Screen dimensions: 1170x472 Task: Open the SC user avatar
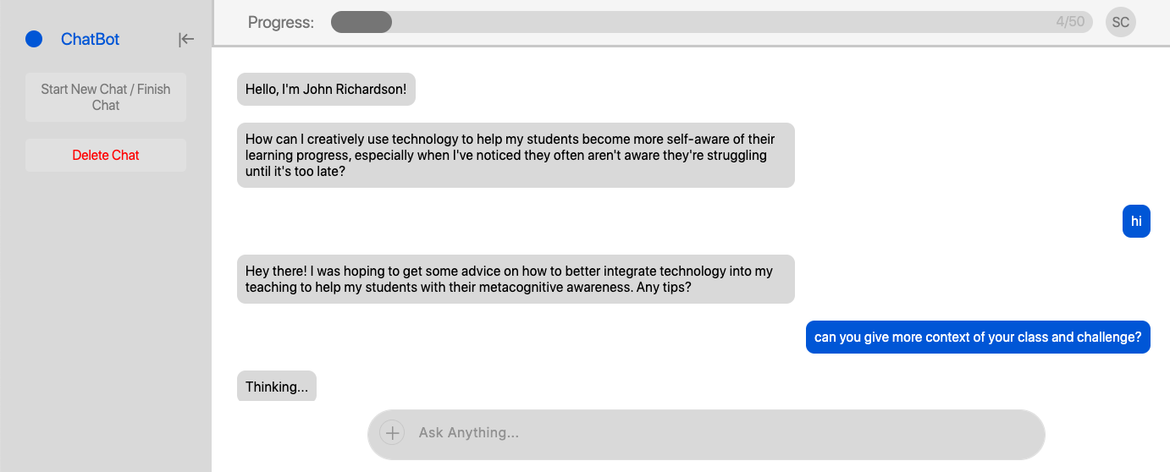click(1120, 22)
